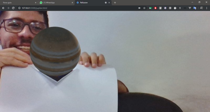
Task: Click the browser back arrow
Action: point(3,8)
